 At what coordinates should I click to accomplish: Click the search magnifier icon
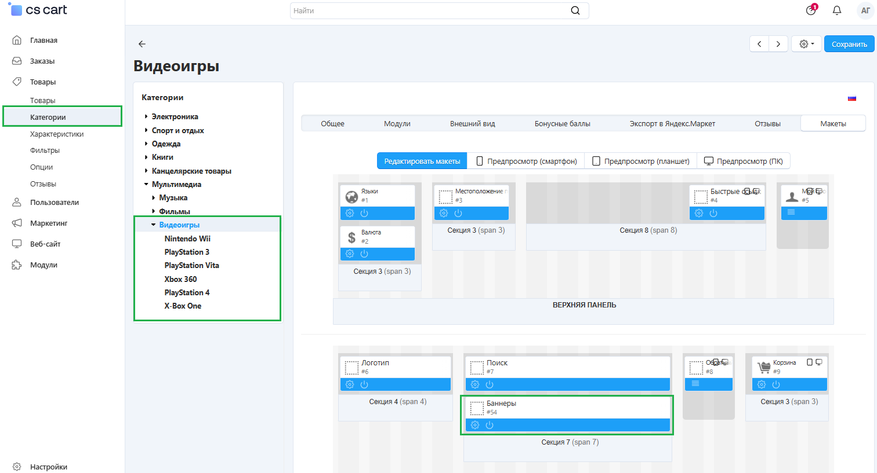coord(575,10)
